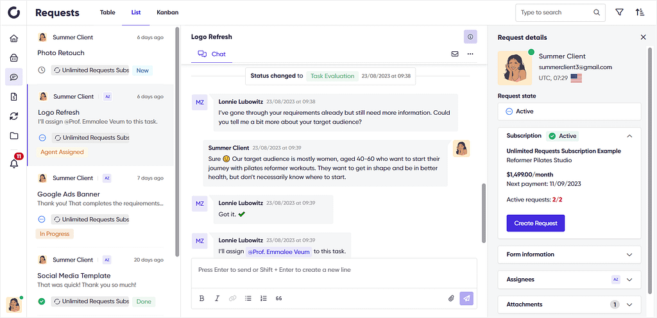
Task: Click the @Prof. Emmalee Veum mention
Action: 278,252
